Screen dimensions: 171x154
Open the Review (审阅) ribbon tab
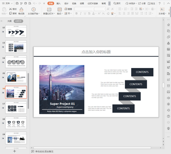pos(104,3)
